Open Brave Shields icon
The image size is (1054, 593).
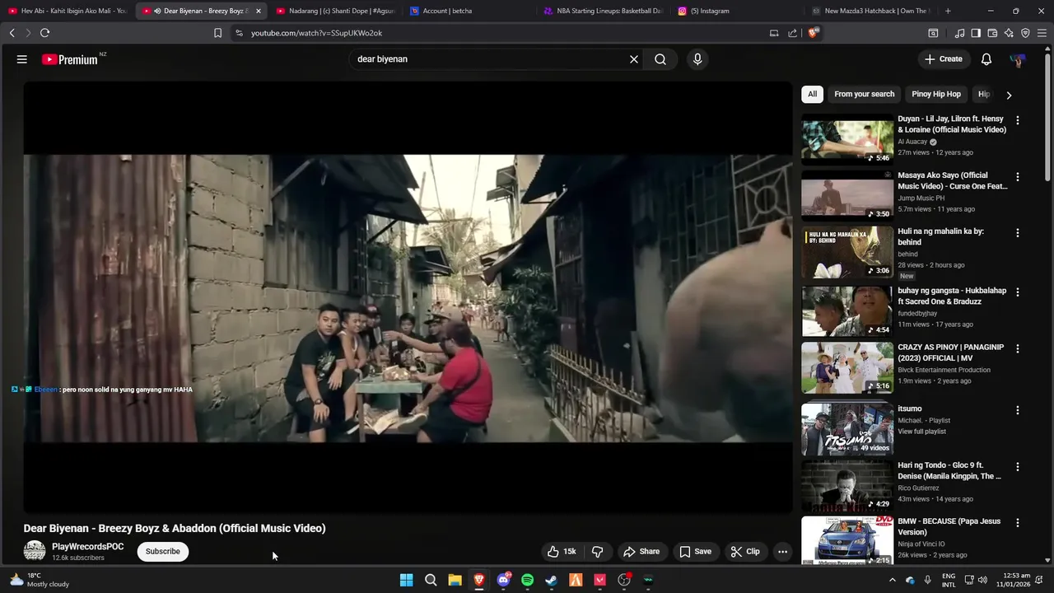(814, 33)
